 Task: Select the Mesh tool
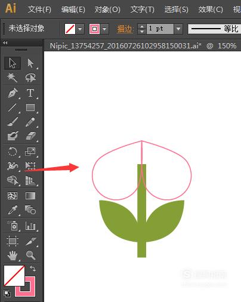click(x=13, y=196)
